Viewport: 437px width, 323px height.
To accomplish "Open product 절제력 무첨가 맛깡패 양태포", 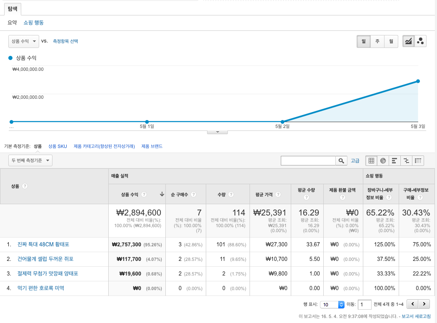I will point(47,273).
